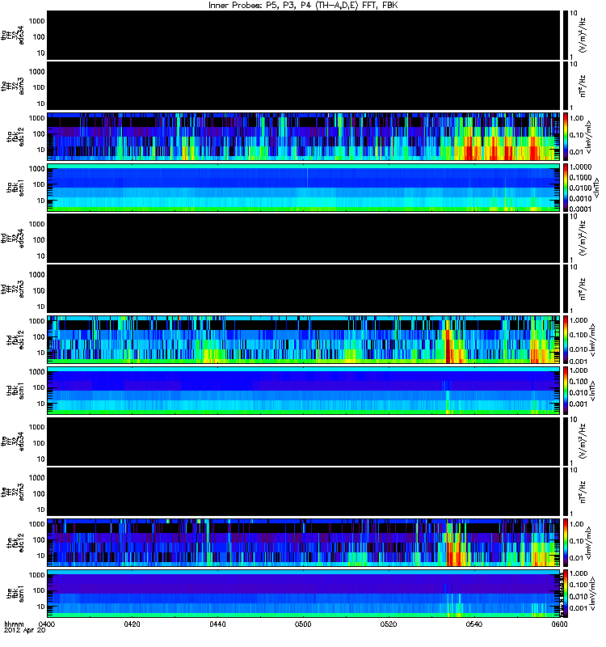Click inside the tha fbk scm1 spectrogram
The width and height of the screenshot is (606, 647).
click(303, 188)
